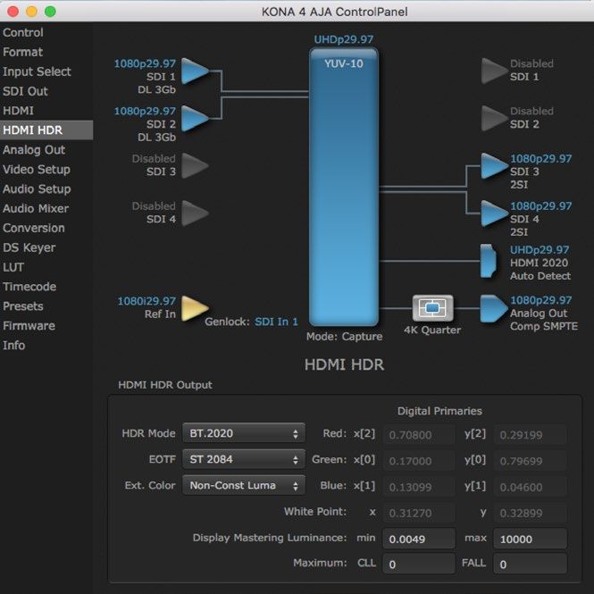Image resolution: width=594 pixels, height=594 pixels.
Task: Click the yellow minimize window button
Action: (x=31, y=12)
